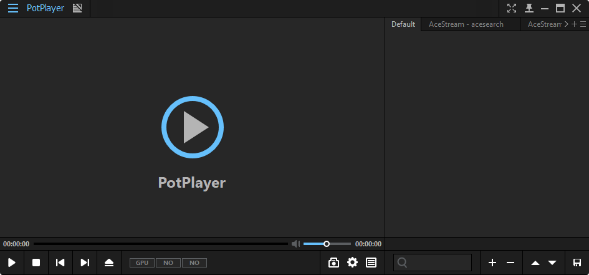Adjust the volume slider
Image resolution: width=589 pixels, height=275 pixels.
coord(327,244)
